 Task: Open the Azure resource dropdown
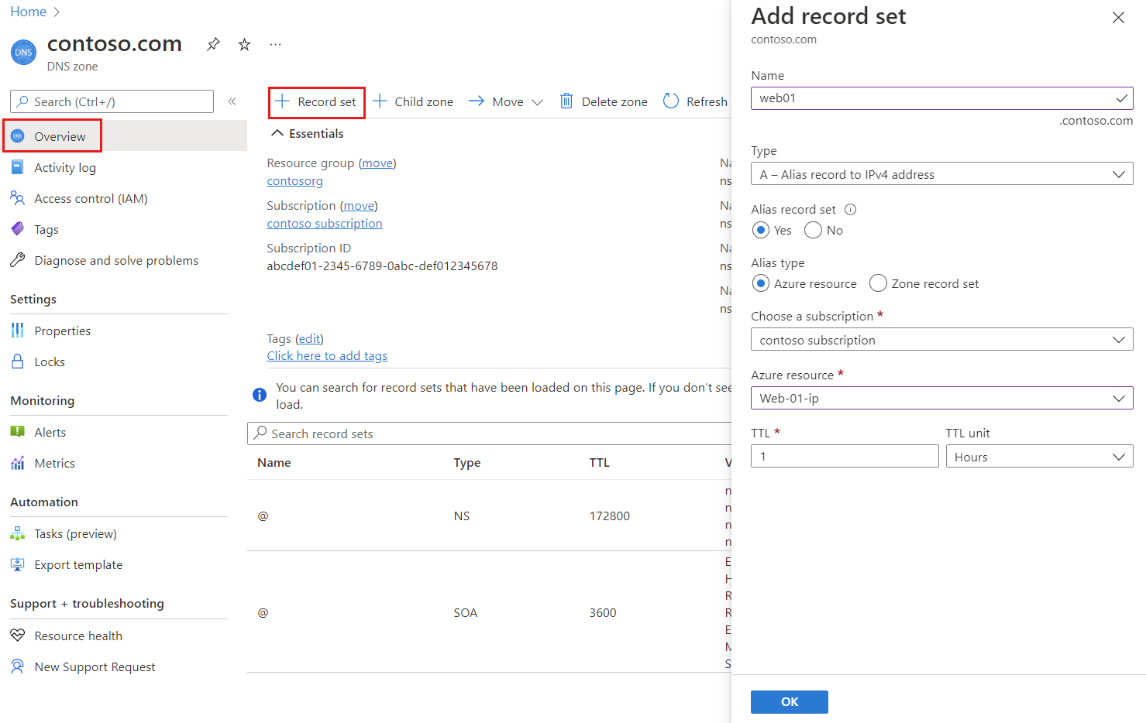(941, 398)
